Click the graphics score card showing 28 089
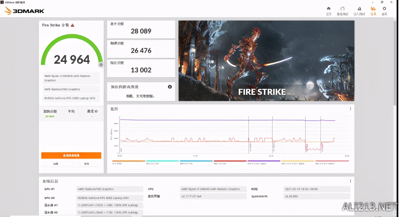 pos(141,30)
